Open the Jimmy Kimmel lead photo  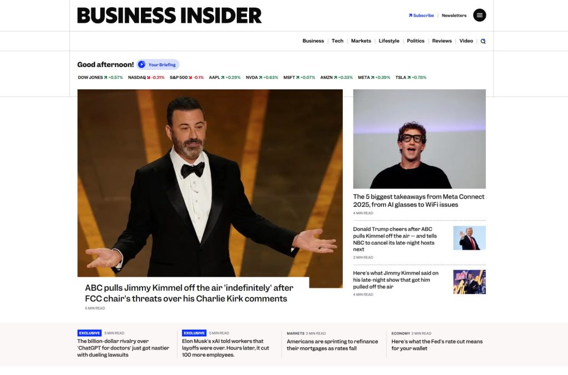pyautogui.click(x=210, y=183)
